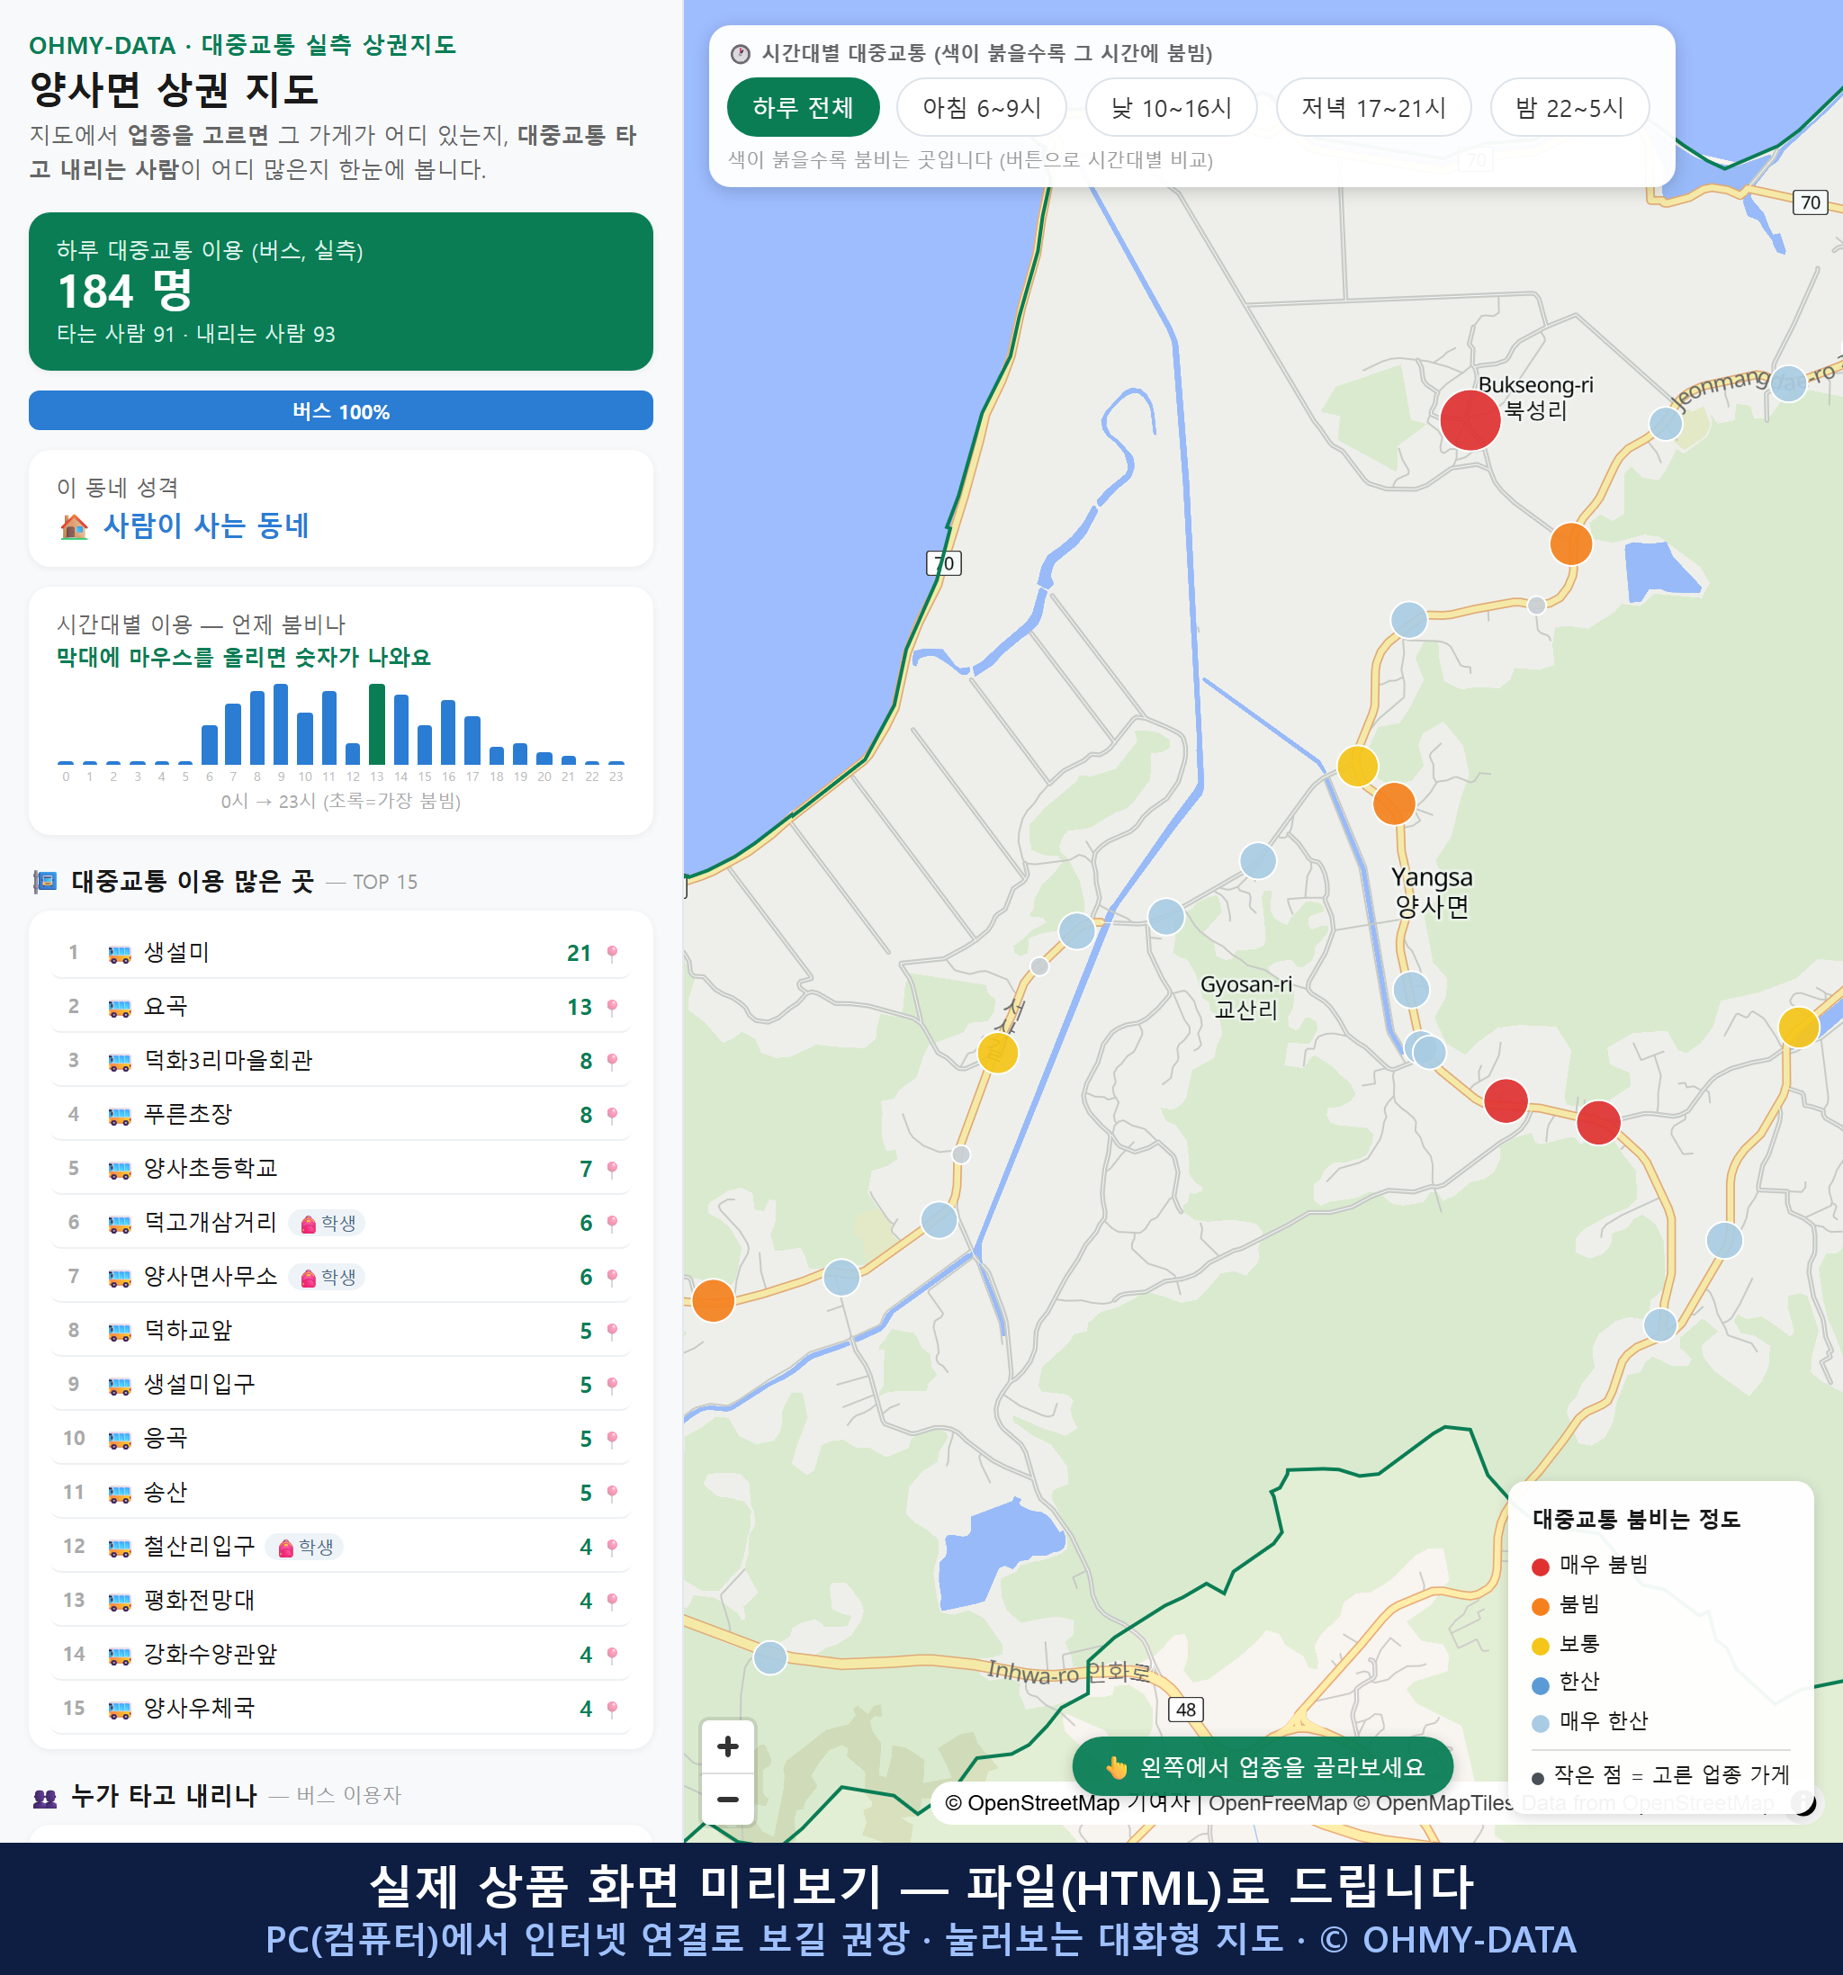The width and height of the screenshot is (1843, 1975).
Task: Click the 누가 타고 내리나 section heading
Action: (165, 1795)
